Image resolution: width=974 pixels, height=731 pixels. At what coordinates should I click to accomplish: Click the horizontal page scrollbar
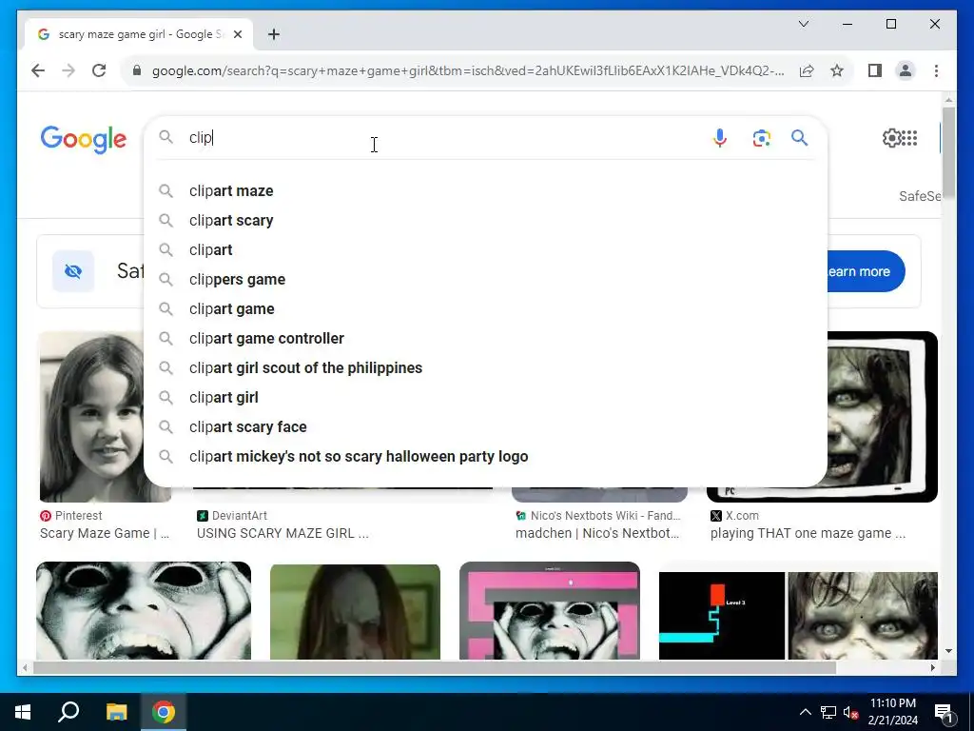(x=435, y=667)
